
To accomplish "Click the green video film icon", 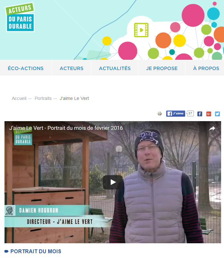I will point(141,30).
